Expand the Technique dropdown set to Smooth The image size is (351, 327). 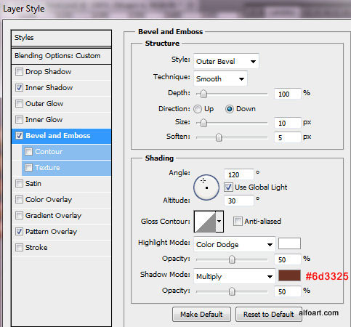click(x=220, y=78)
